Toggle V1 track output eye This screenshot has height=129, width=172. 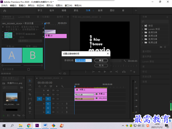pyautogui.click(x=57, y=99)
